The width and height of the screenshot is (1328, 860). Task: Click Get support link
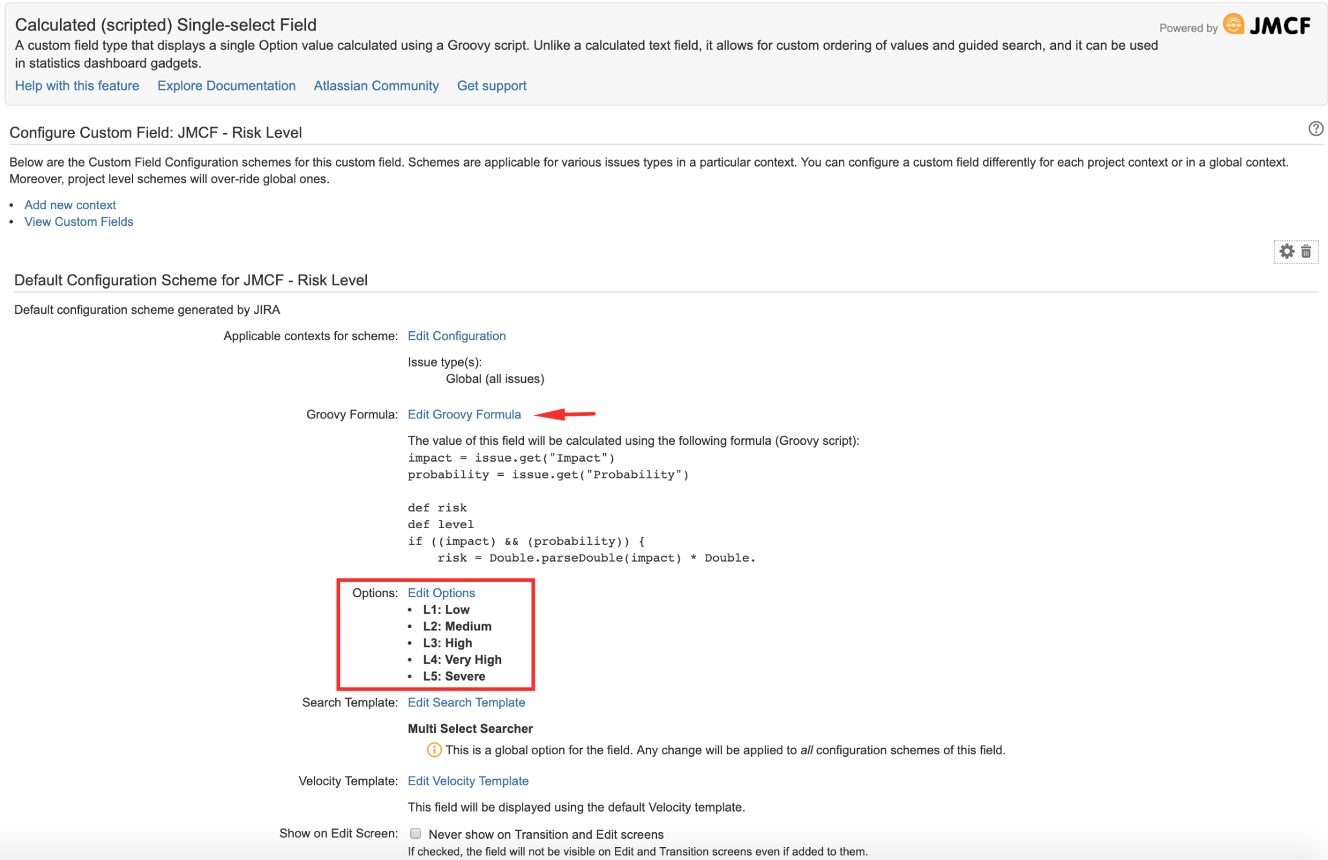point(492,86)
